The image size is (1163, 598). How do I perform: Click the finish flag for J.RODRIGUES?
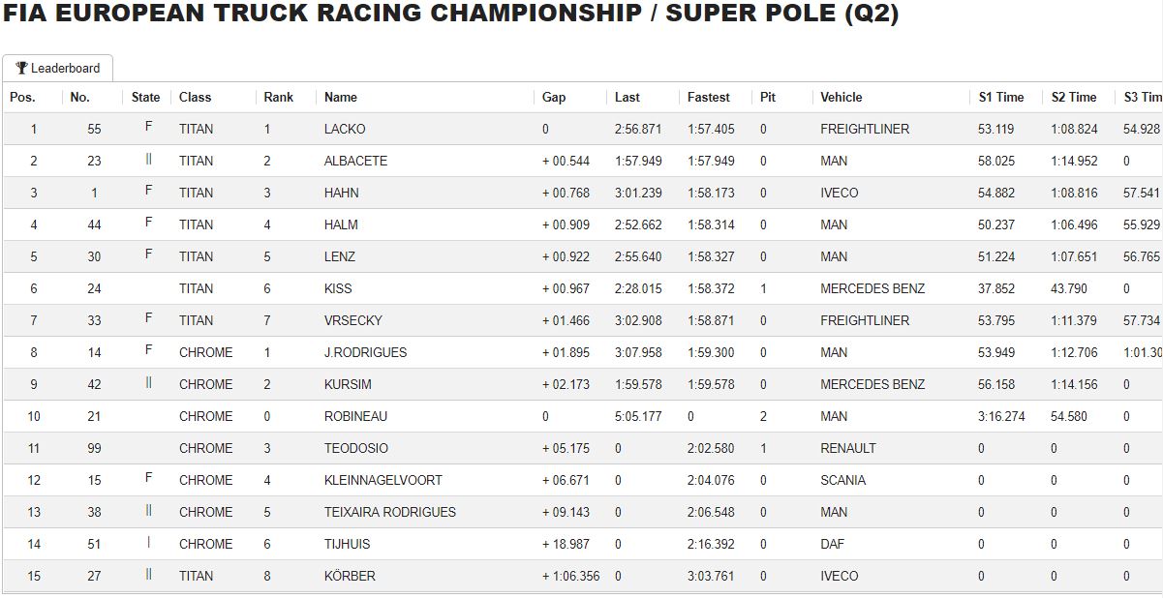pyautogui.click(x=148, y=351)
